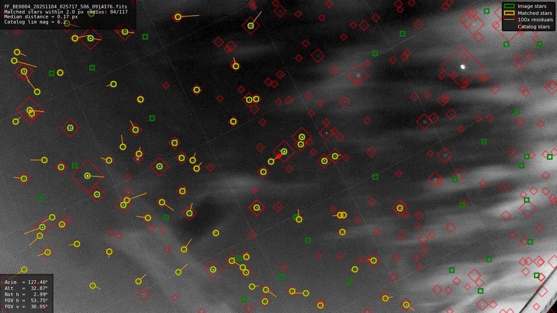
Task: Select the 'Matched stars' legend label
Action: pos(535,13)
